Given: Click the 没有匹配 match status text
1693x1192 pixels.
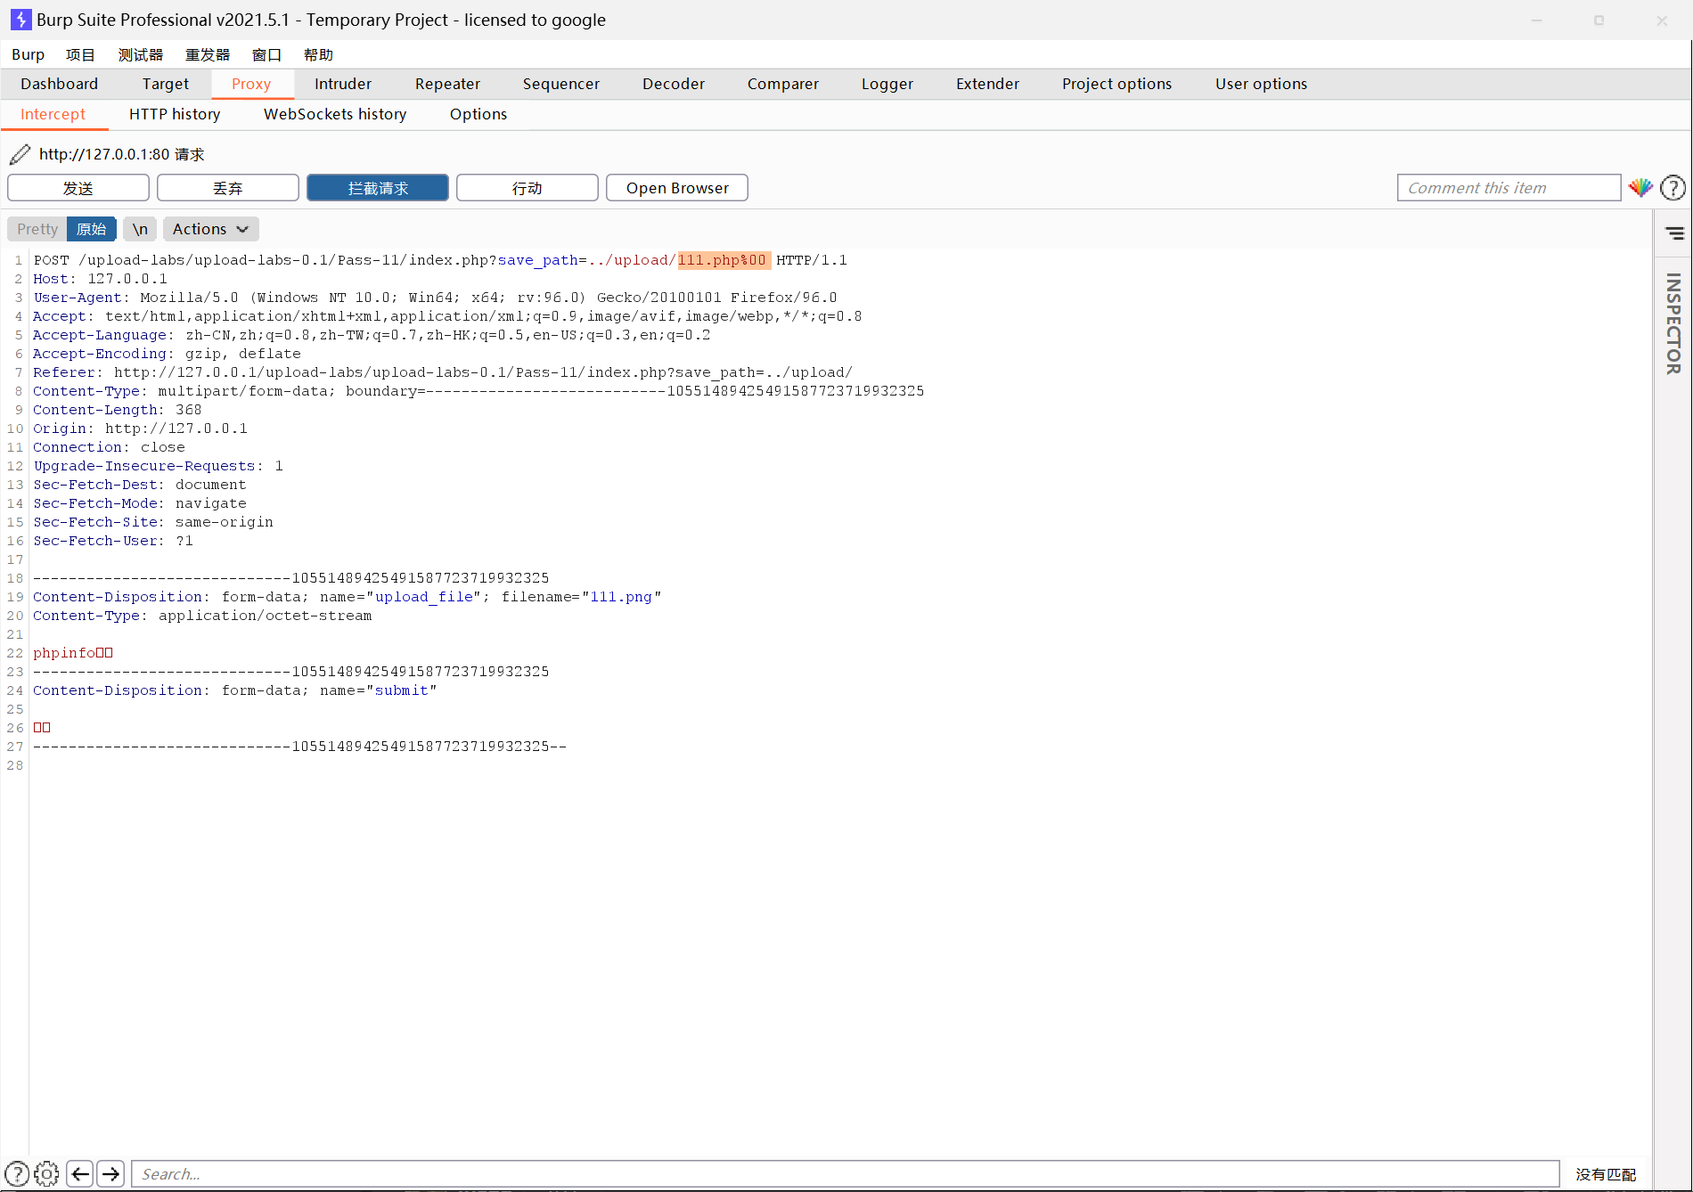Looking at the screenshot, I should (x=1606, y=1174).
